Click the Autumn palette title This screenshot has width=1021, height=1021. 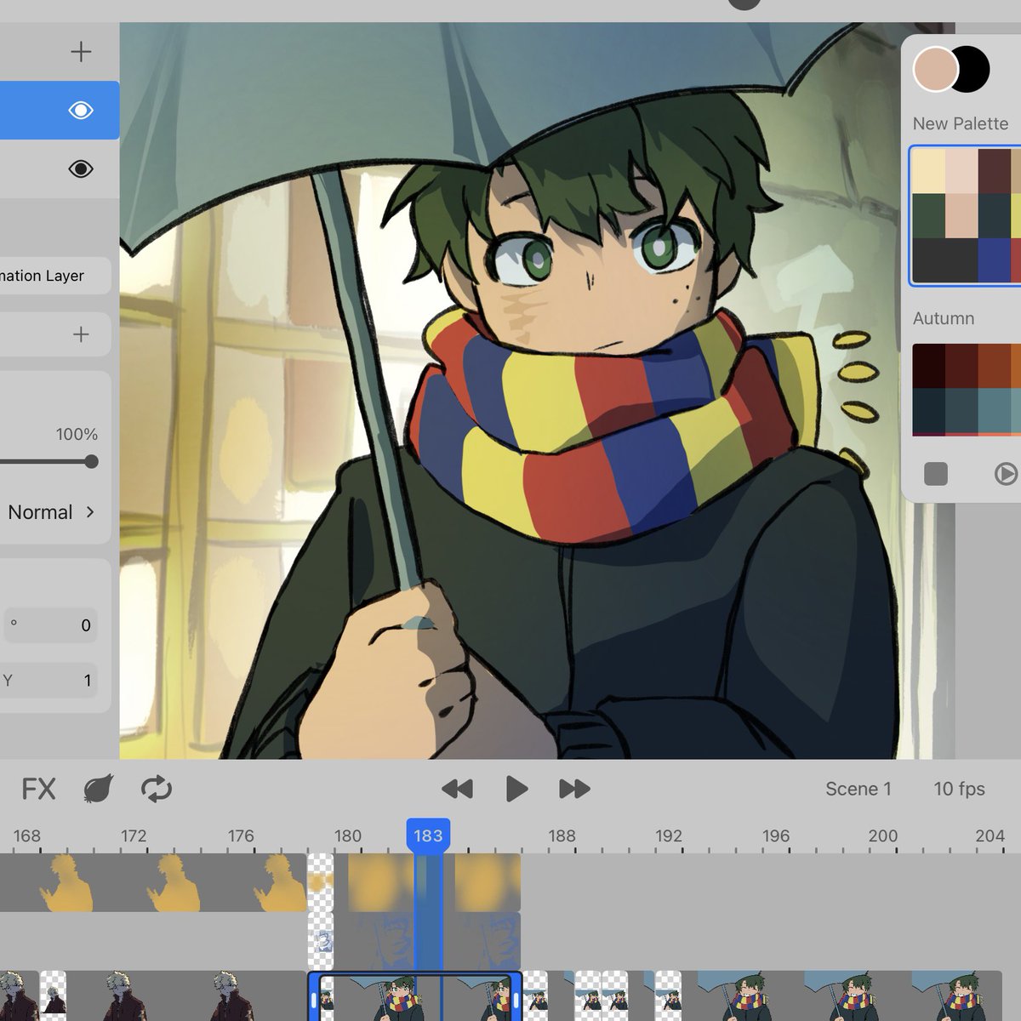tap(943, 318)
